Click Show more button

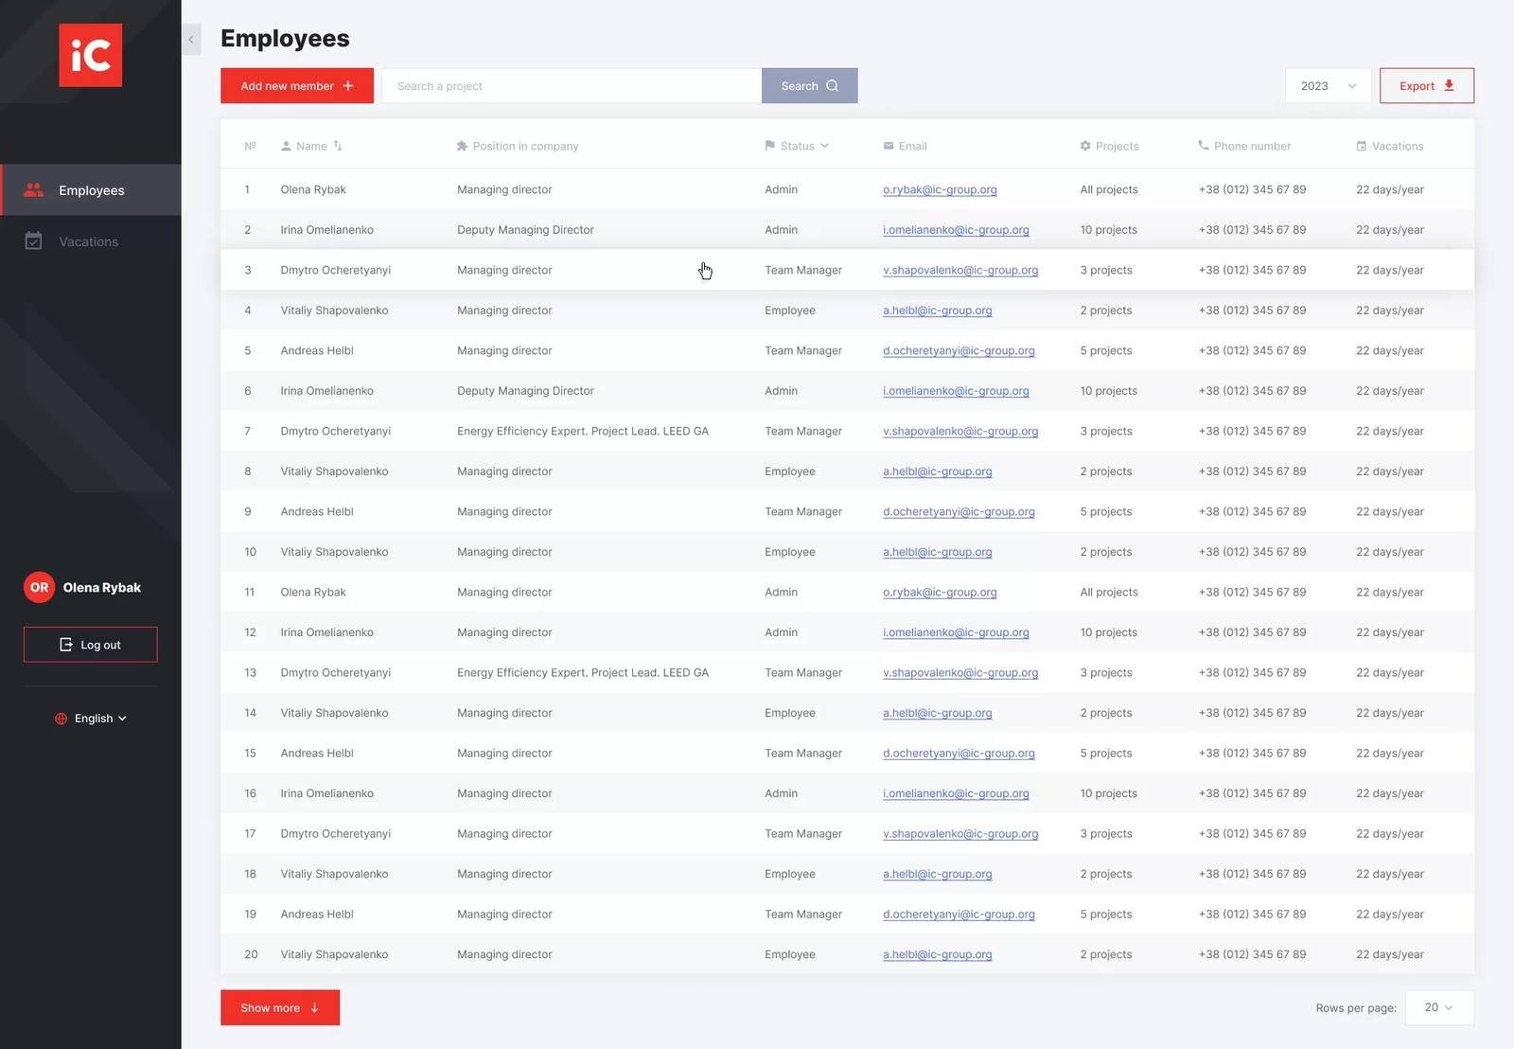(280, 1007)
